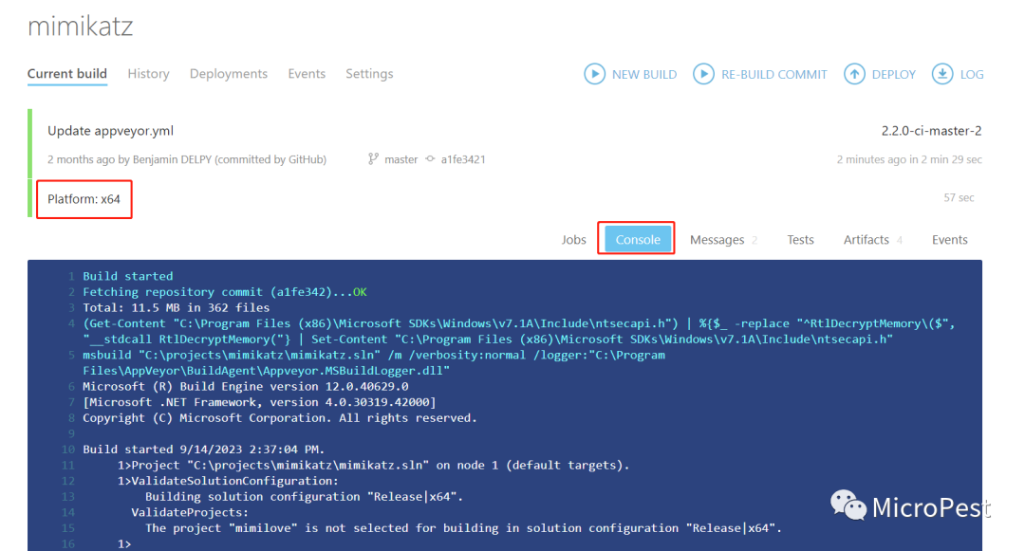This screenshot has height=551, width=1025.
Task: Click '1>ValidateSolutionConfiguration:' line
Action: click(x=228, y=481)
